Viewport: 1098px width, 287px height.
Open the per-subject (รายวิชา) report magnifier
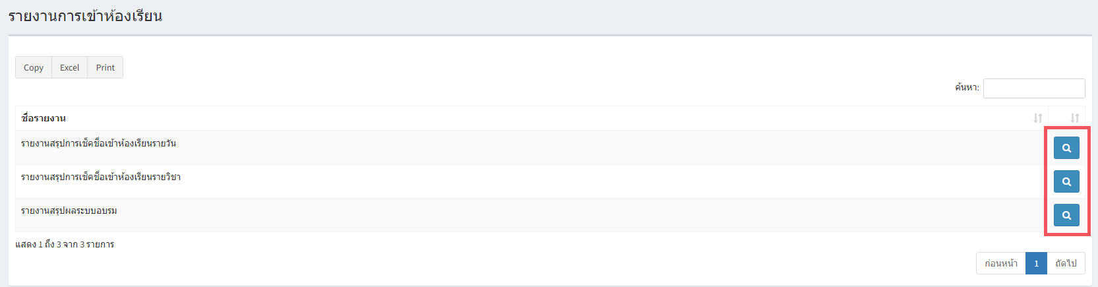(1066, 181)
